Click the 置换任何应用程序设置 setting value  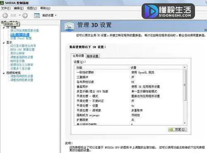tap(145, 96)
